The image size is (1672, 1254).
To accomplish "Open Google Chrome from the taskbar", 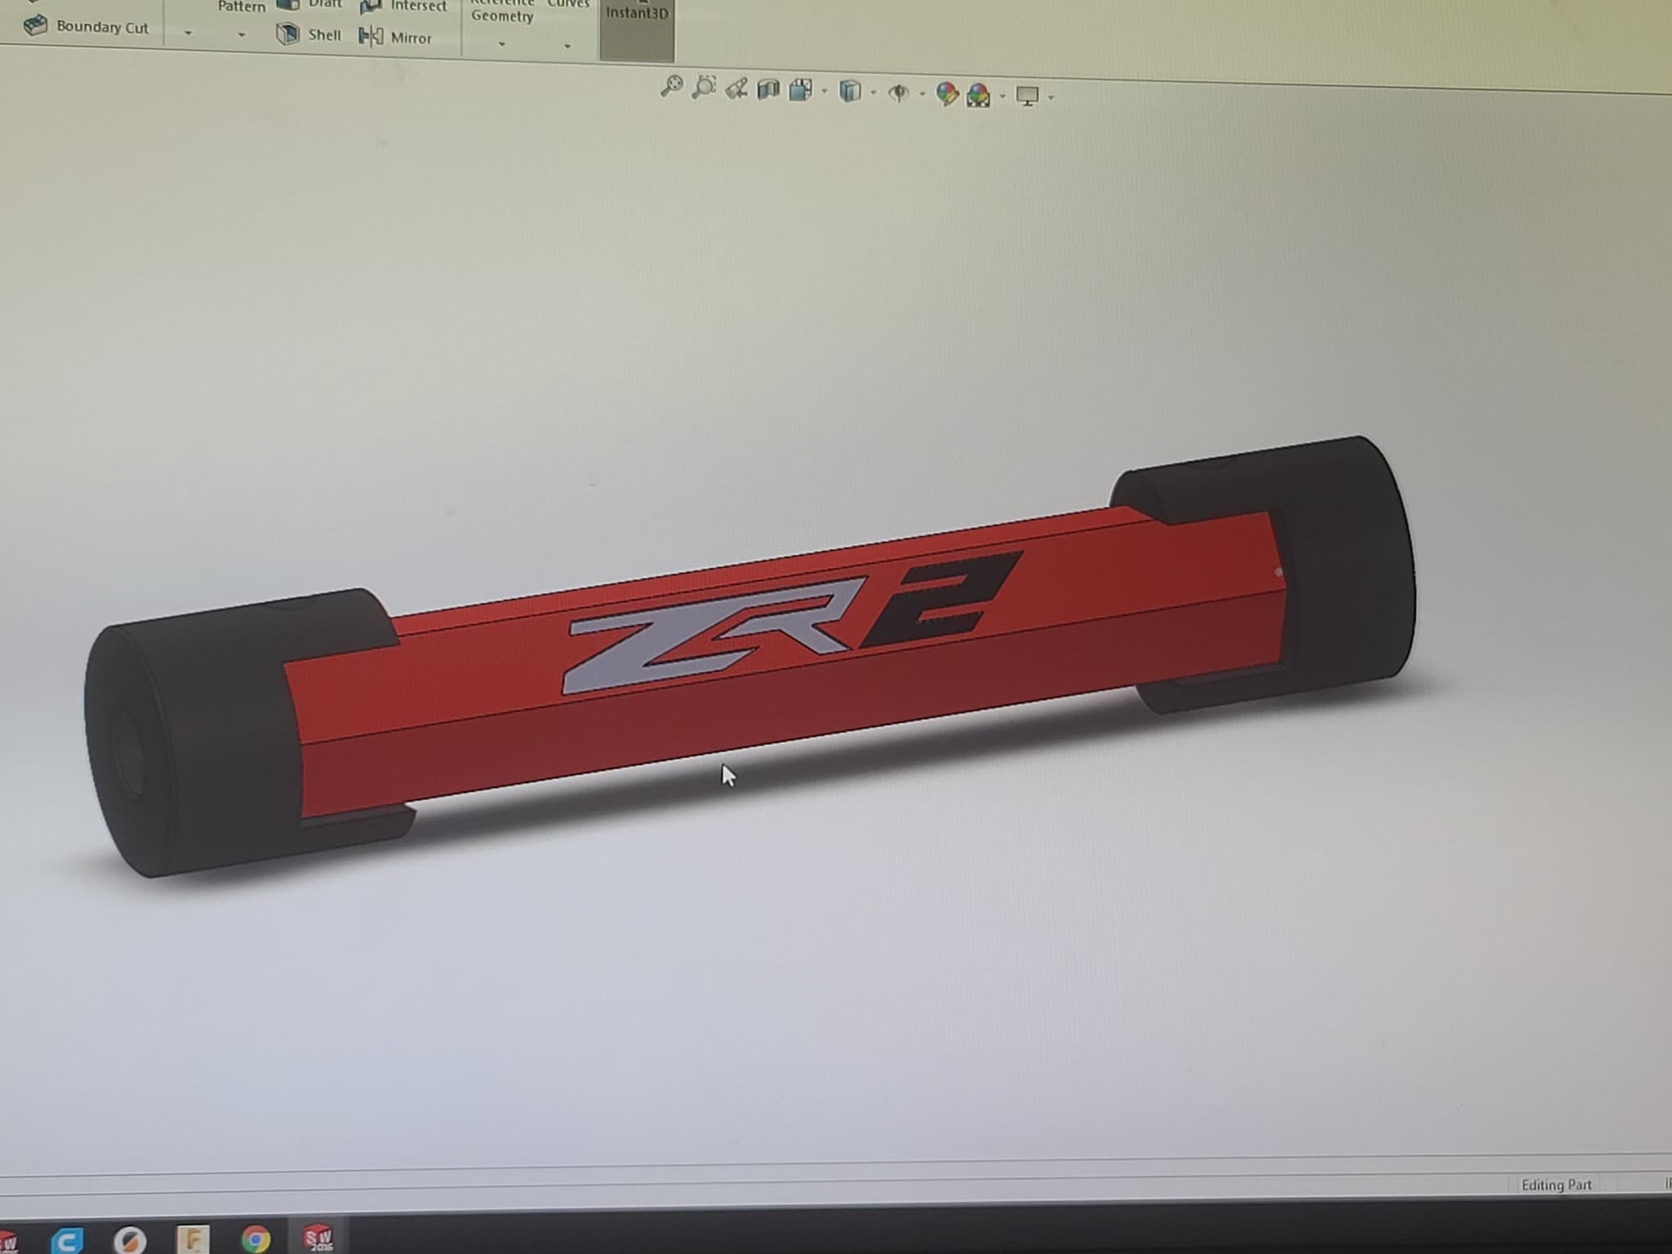I will tap(256, 1239).
